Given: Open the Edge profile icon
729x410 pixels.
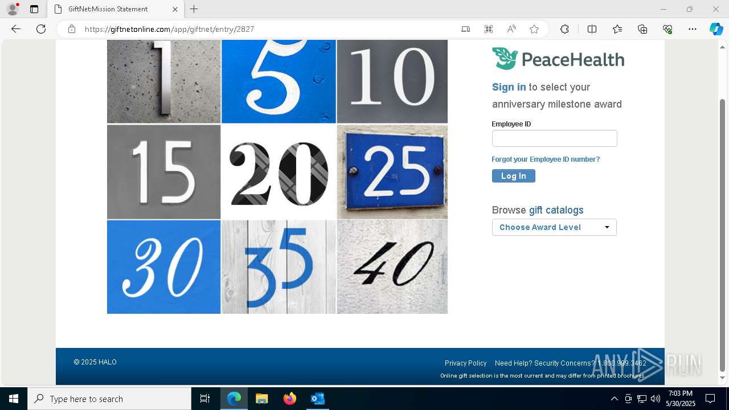Looking at the screenshot, I should (x=13, y=9).
